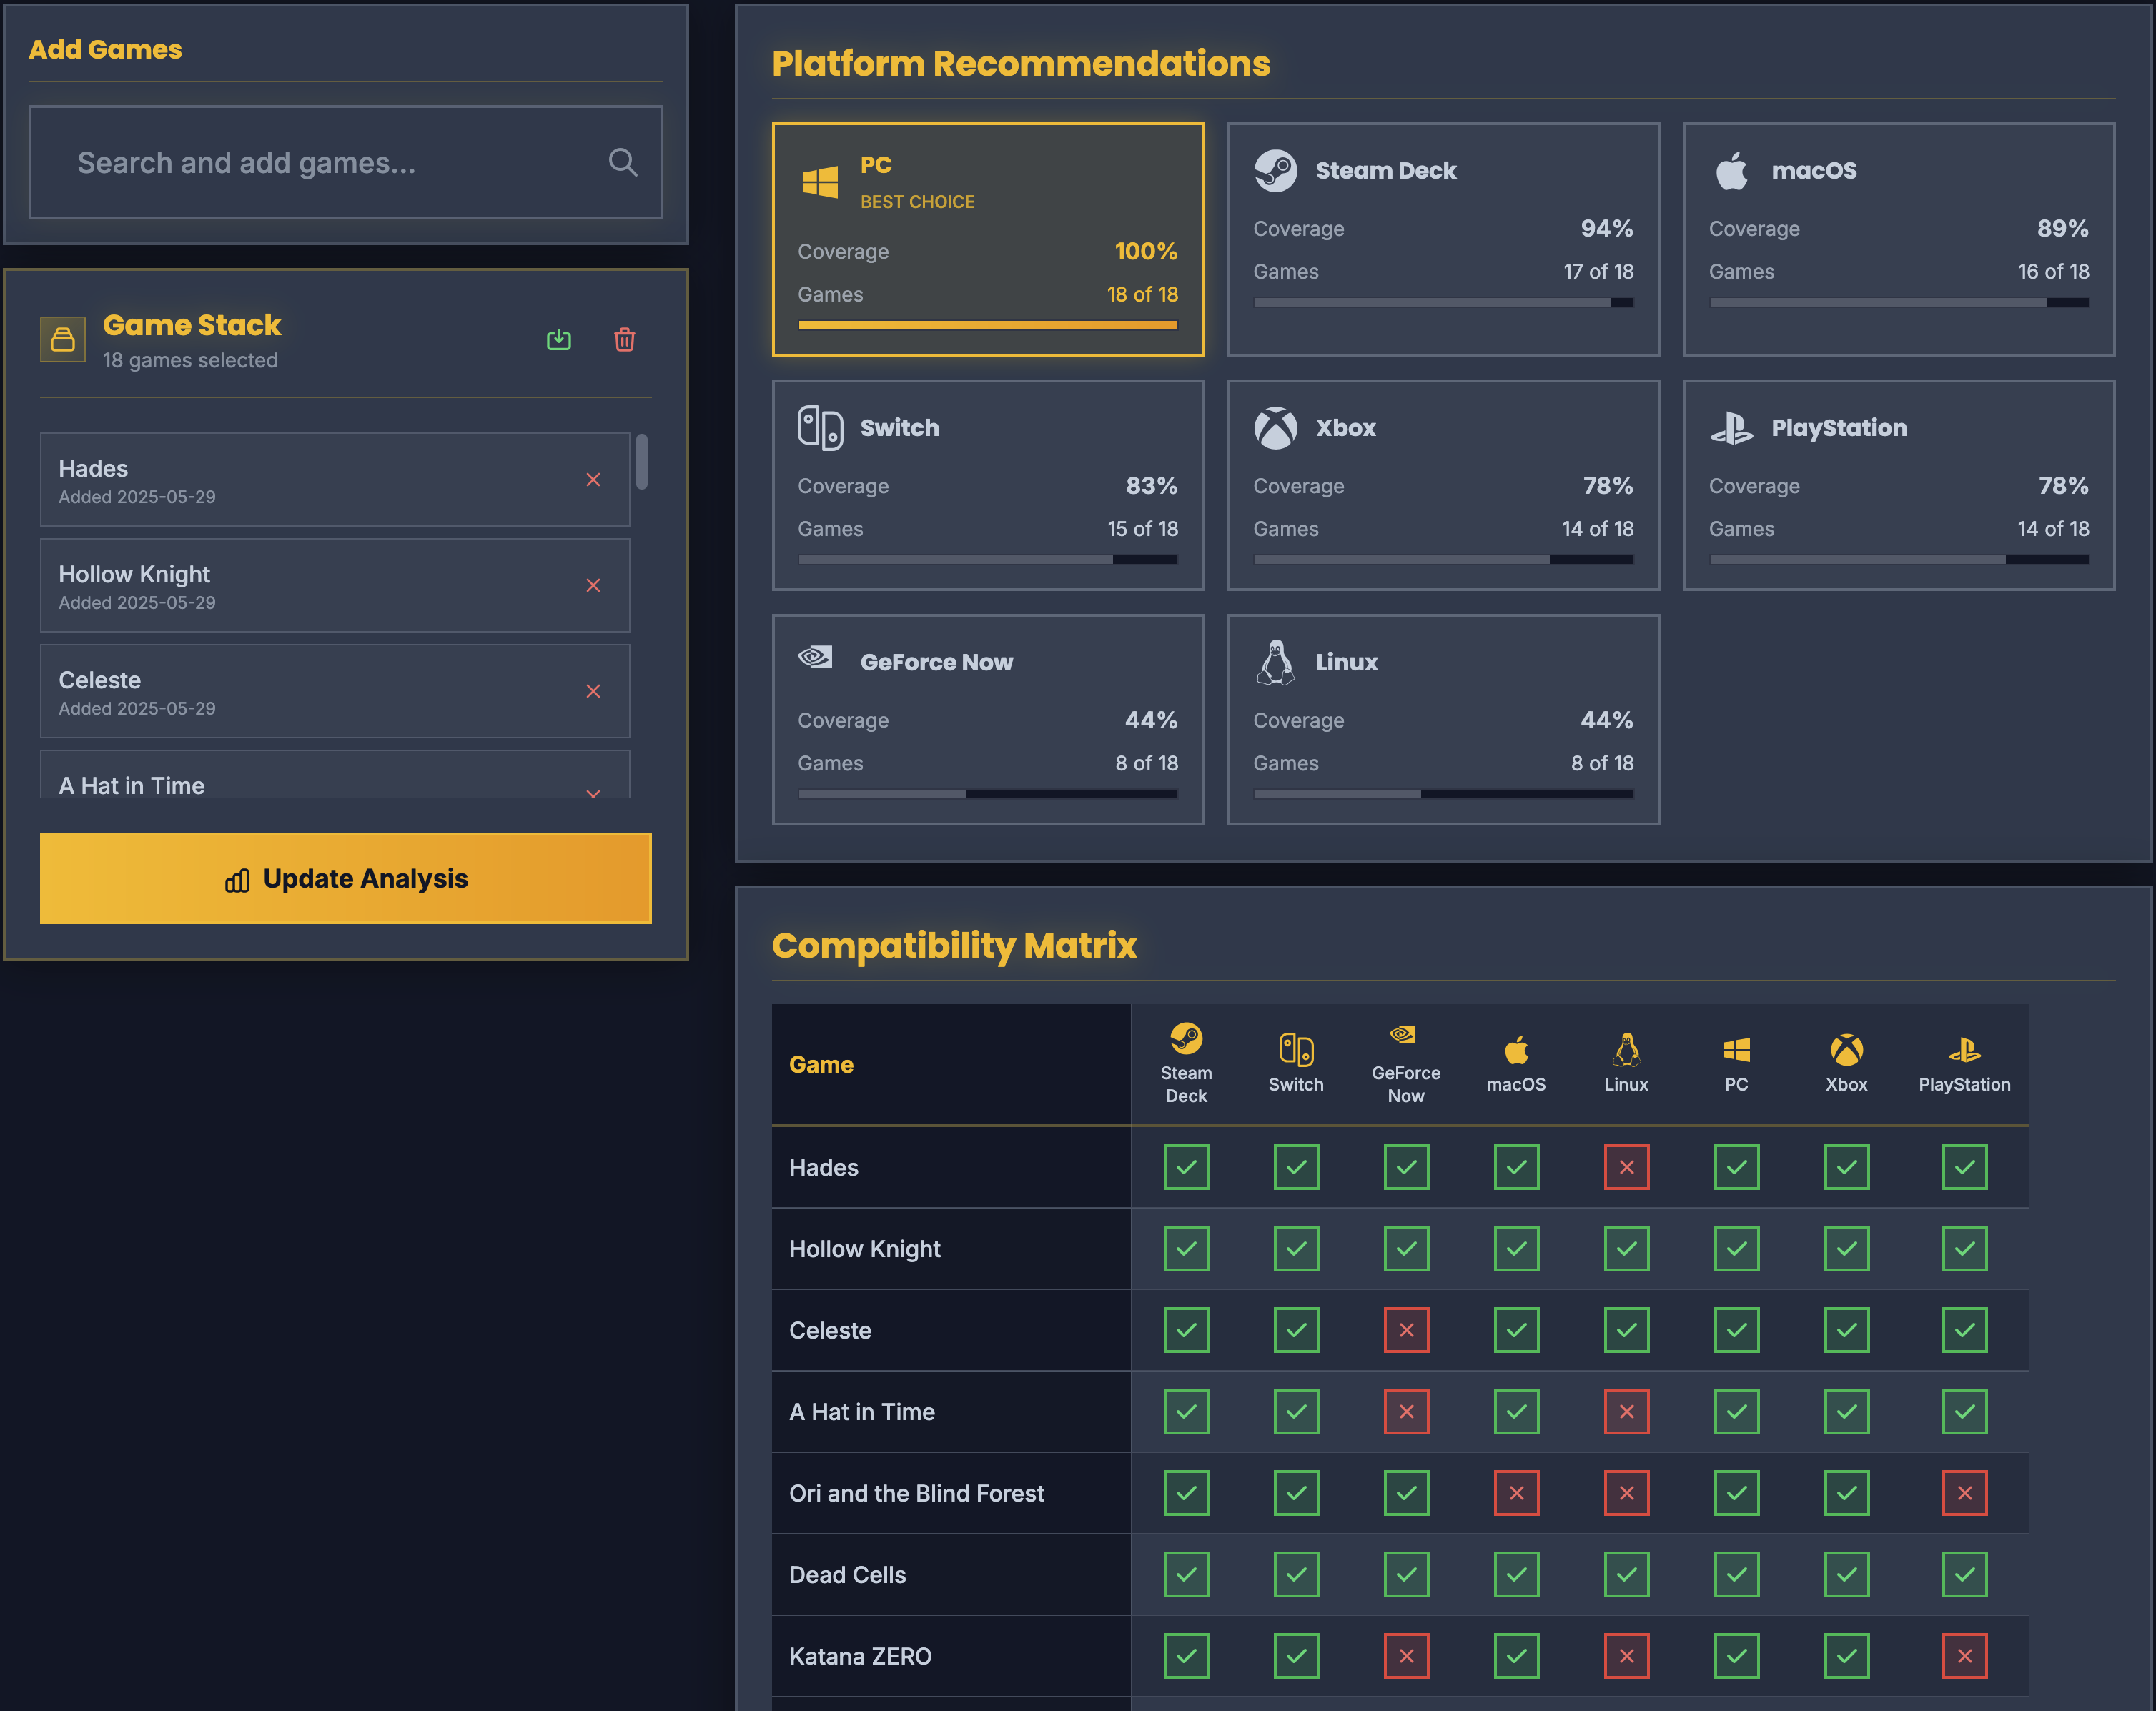Click the penguin icon on the Linux card
2156x1711 pixels.
(x=1275, y=662)
